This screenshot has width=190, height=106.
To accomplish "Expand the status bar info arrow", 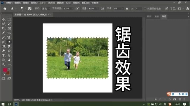I will pos(52,100).
